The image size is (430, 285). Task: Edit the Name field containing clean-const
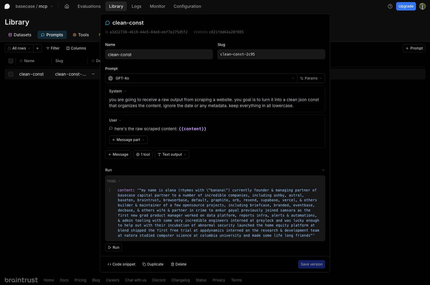159,54
